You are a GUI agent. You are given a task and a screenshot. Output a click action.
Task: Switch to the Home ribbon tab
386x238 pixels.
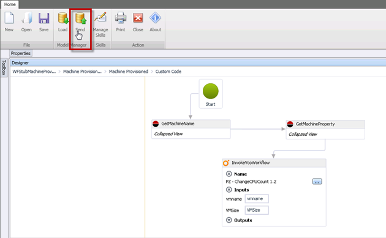[10, 4]
